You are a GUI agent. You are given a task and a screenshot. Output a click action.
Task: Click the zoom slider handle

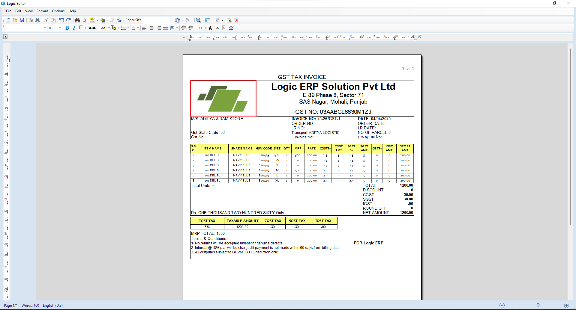tap(538, 305)
